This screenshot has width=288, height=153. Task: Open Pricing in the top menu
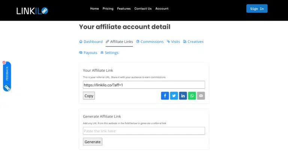coord(108,9)
